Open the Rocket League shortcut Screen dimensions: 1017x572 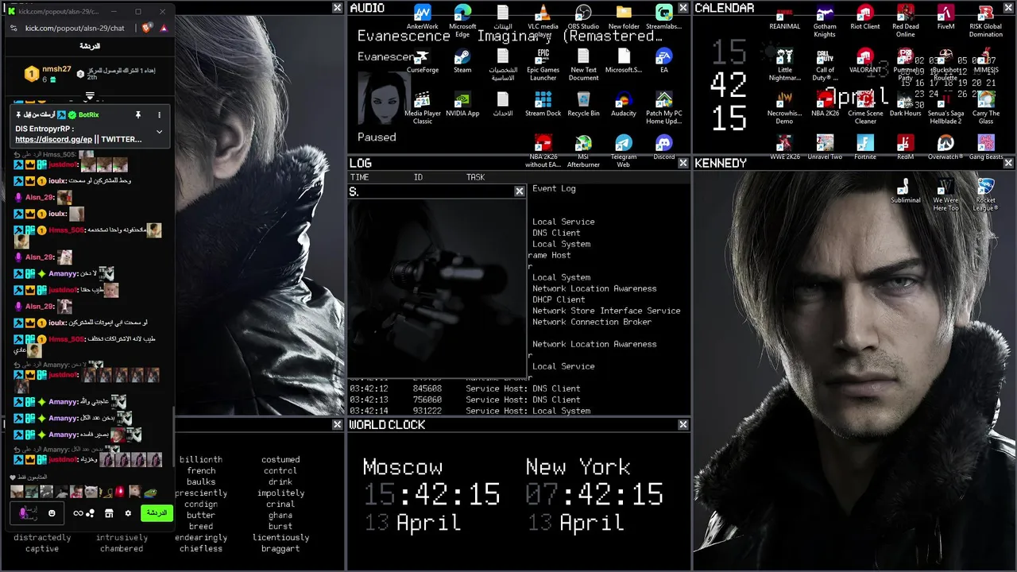[986, 195]
